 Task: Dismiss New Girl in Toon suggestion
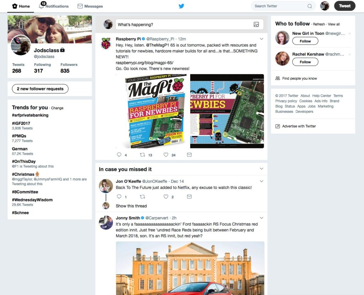349,34
